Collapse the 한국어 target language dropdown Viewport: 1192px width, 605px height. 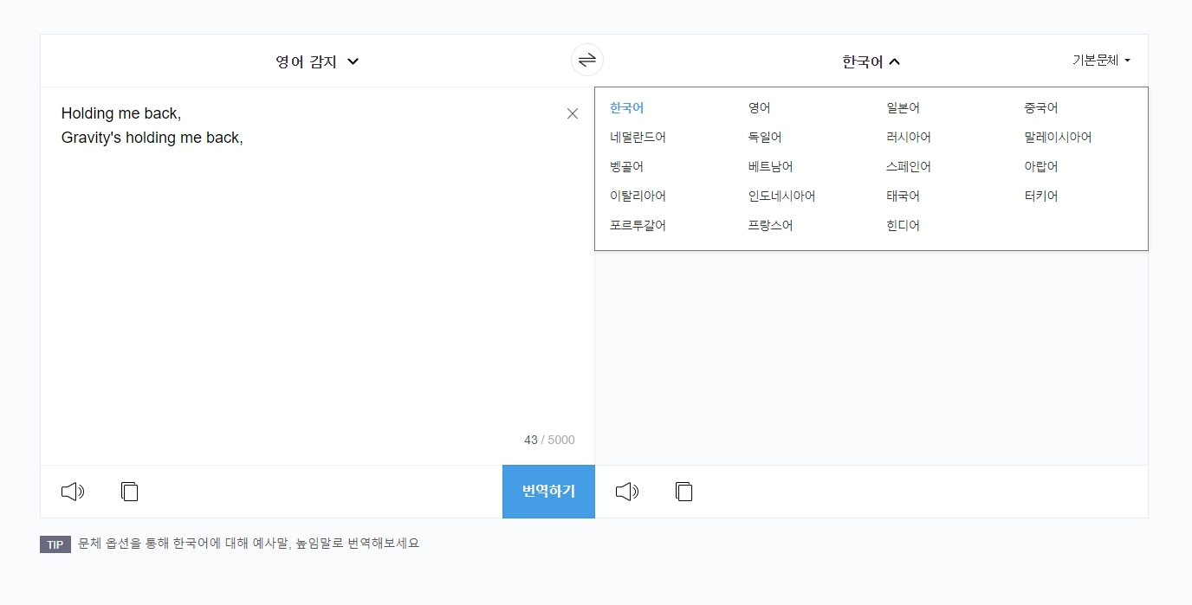[869, 61]
